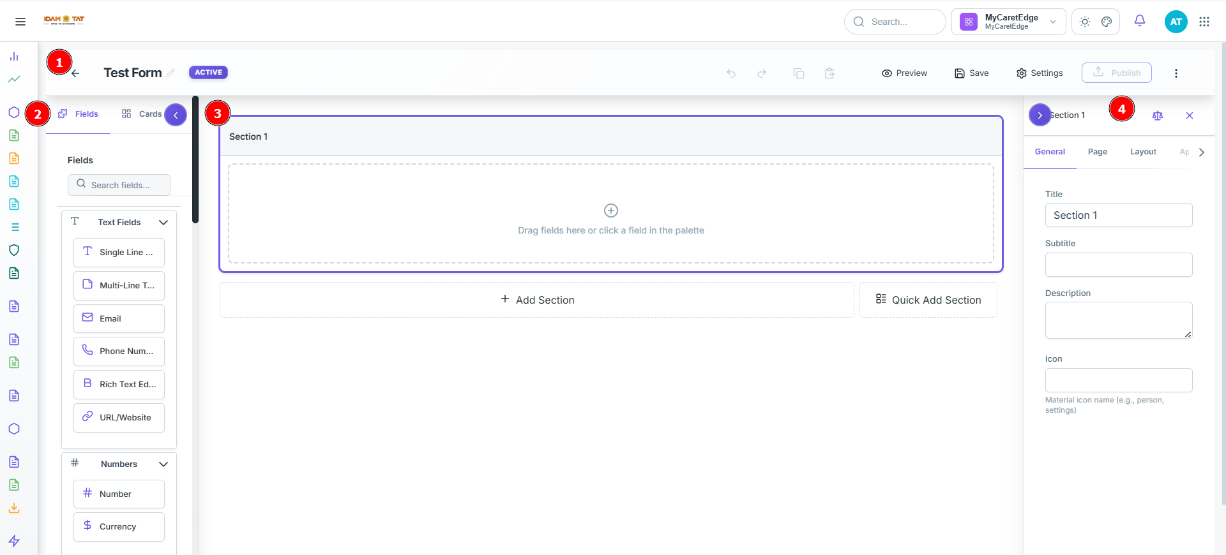Add an Email field
The image size is (1226, 555).
point(119,318)
